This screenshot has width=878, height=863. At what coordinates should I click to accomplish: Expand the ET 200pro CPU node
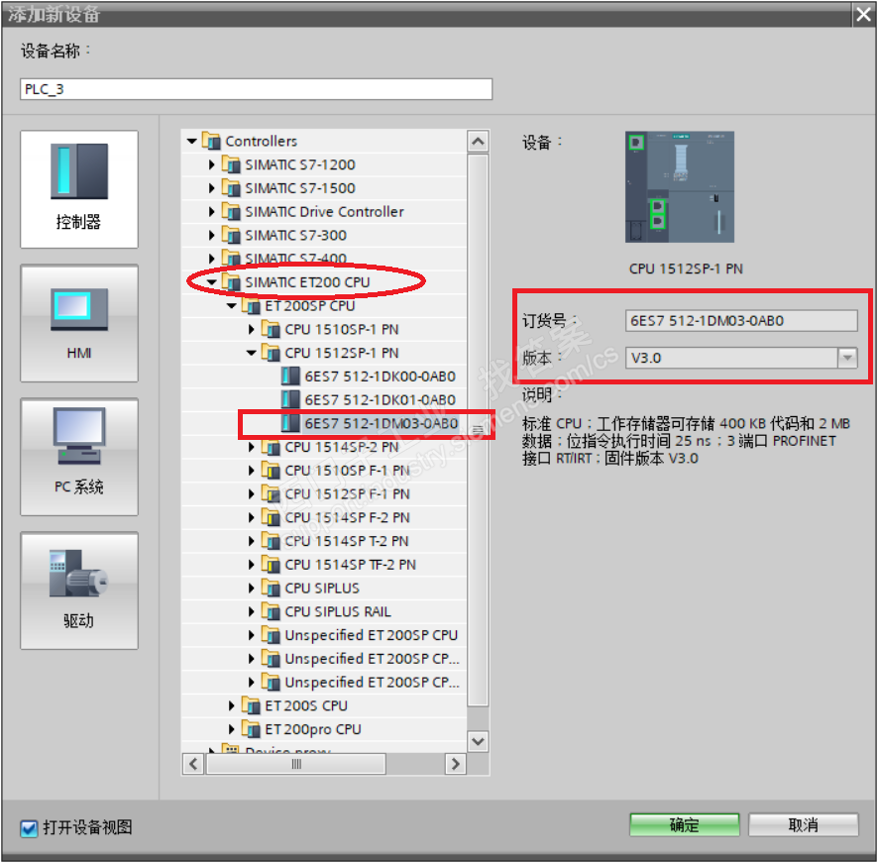(x=231, y=729)
